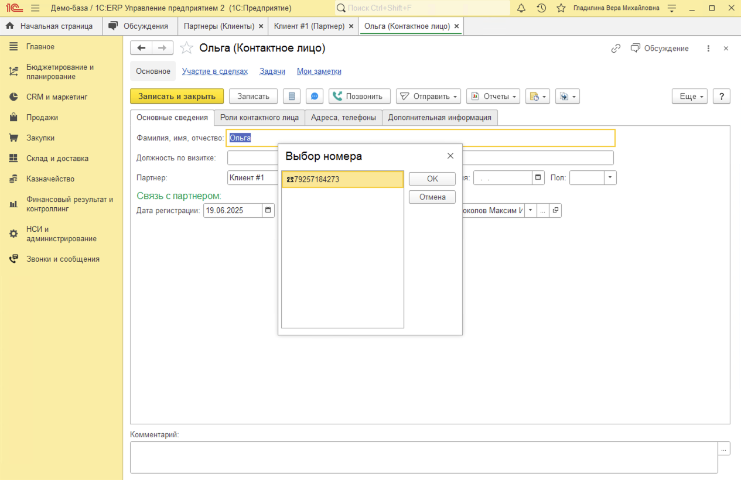
Task: Open the Еще menu
Action: (689, 97)
